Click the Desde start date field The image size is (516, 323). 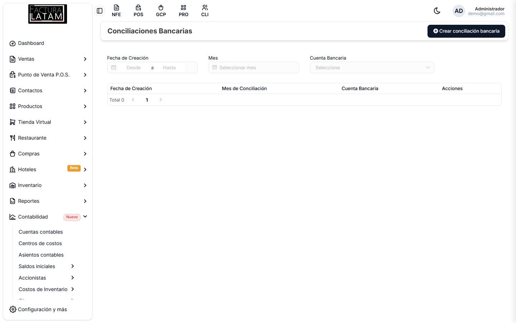(x=134, y=67)
